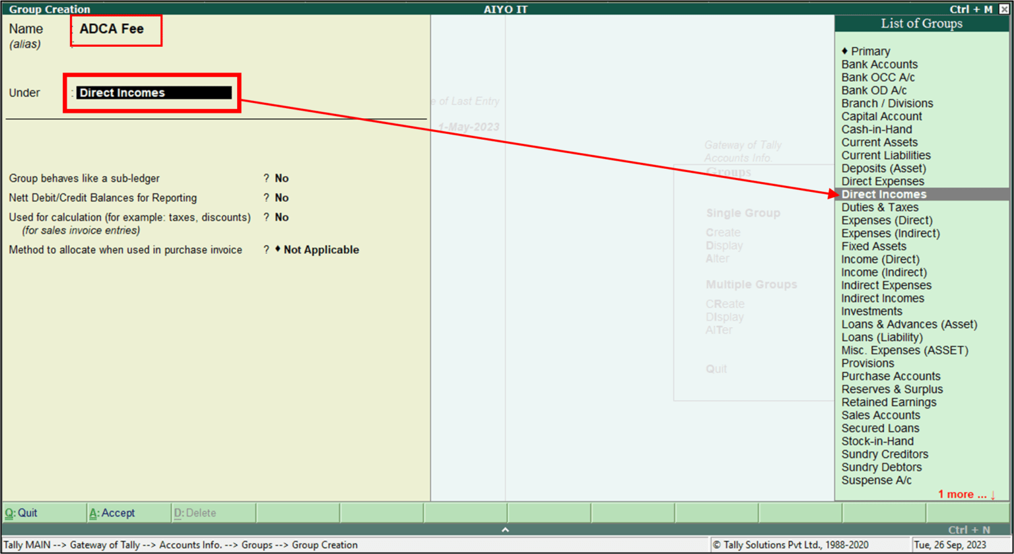Choose "Bank Accounts" from the group list
This screenshot has height=554, width=1014.
point(879,64)
